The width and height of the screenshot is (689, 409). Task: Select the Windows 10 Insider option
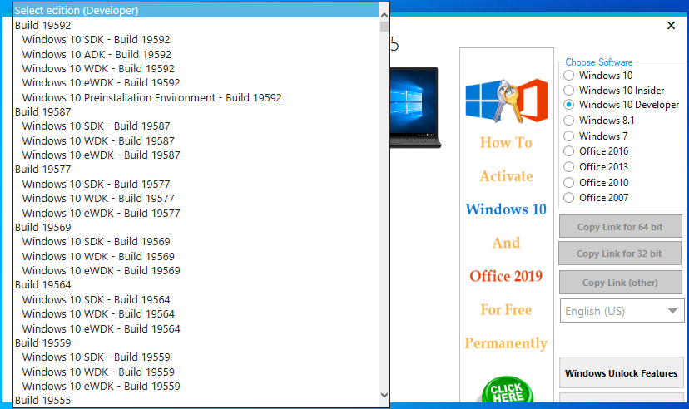568,91
